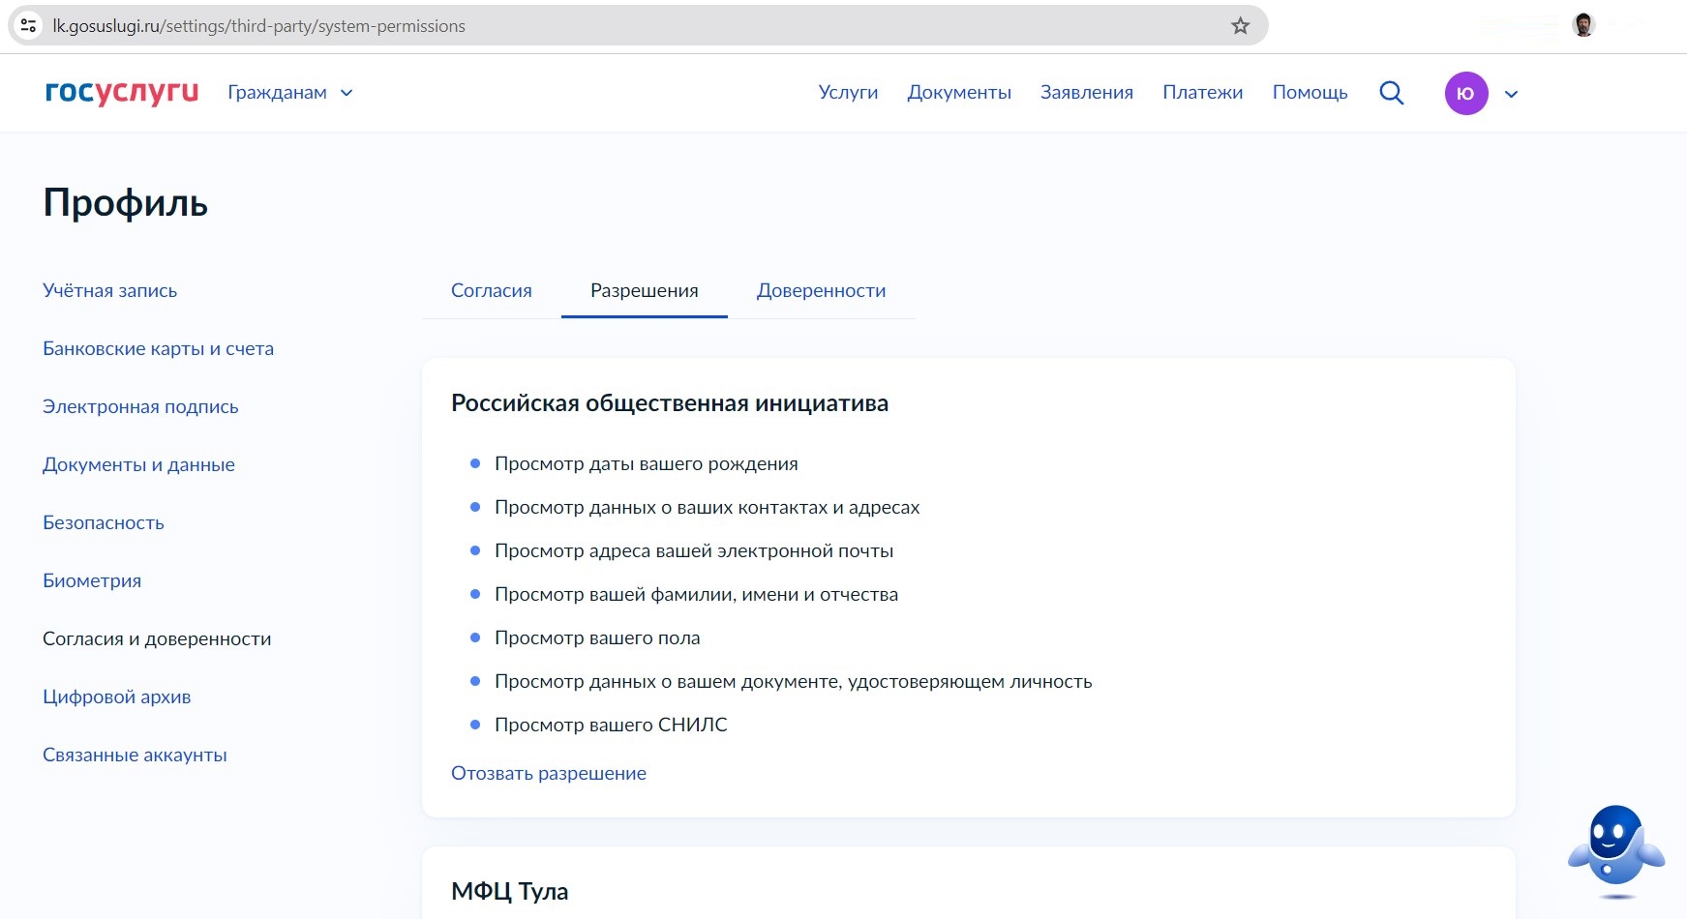The image size is (1687, 919).
Task: Open Цифровой архив section
Action: pos(117,697)
